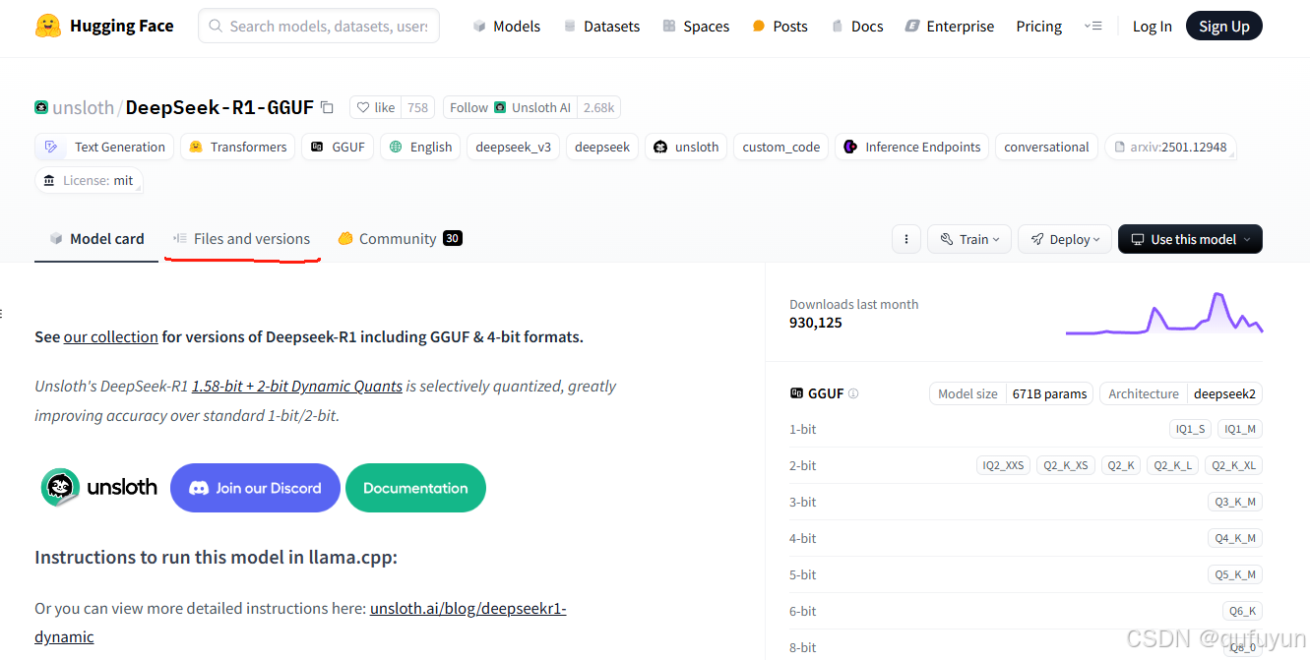The height and width of the screenshot is (660, 1310).
Task: Select the English language tag
Action: 420,147
